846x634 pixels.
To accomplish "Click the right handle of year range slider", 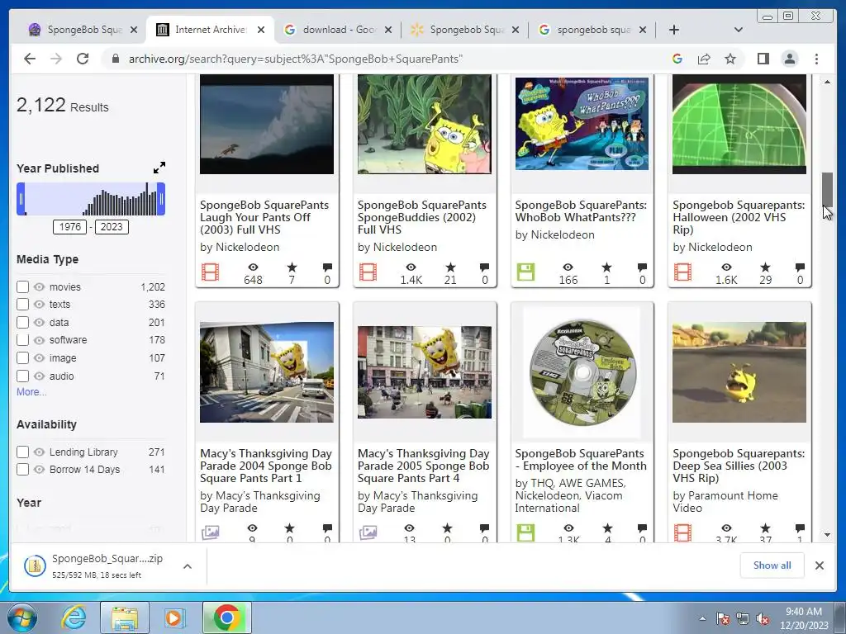I will [161, 199].
